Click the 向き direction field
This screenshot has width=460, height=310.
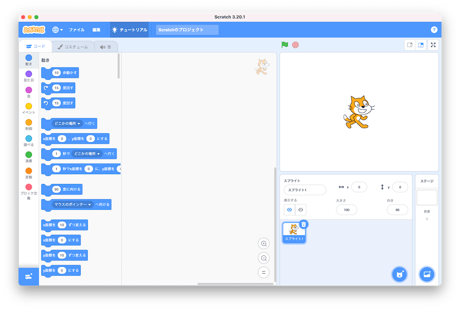(397, 210)
